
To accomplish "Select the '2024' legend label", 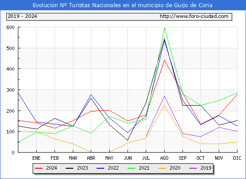I will click(51, 168).
